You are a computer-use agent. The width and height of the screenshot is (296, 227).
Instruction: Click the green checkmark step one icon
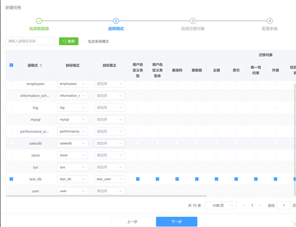(x=39, y=21)
